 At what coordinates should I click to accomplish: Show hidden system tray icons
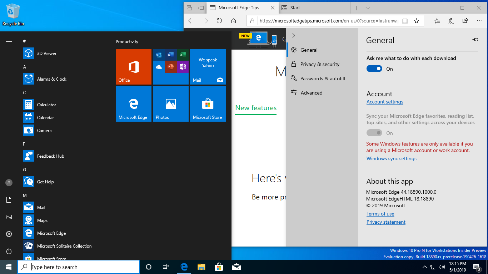424,267
